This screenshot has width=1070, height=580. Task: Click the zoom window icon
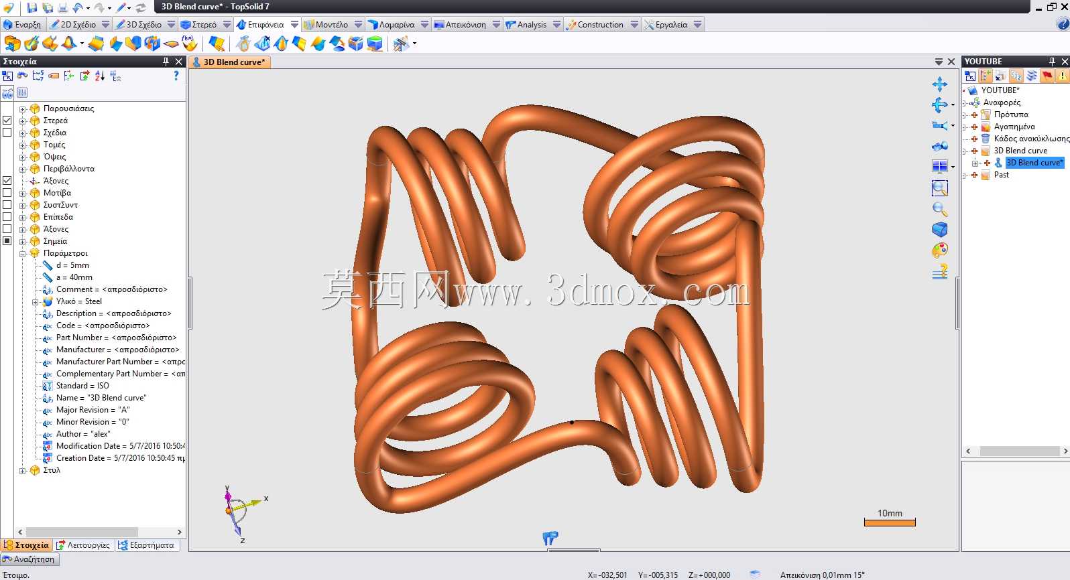click(x=939, y=188)
